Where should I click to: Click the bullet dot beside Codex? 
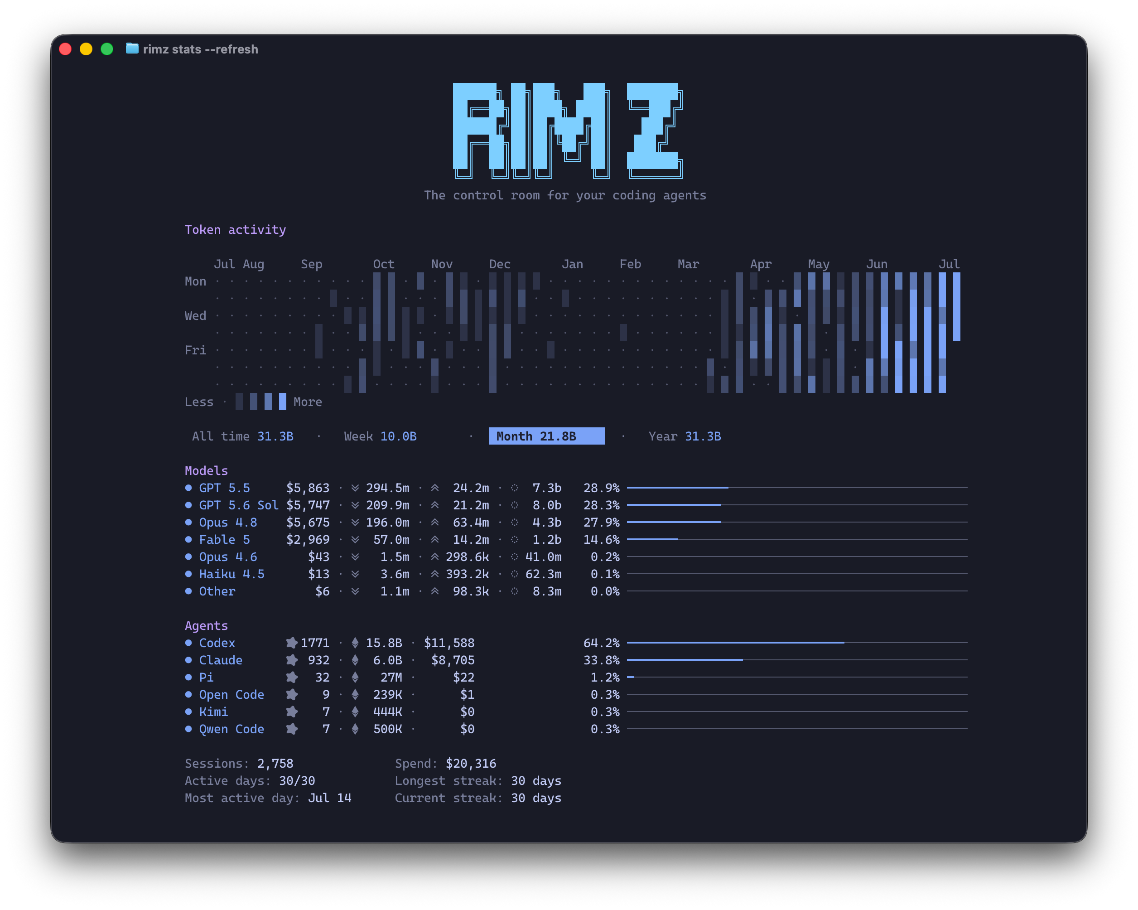pos(188,643)
